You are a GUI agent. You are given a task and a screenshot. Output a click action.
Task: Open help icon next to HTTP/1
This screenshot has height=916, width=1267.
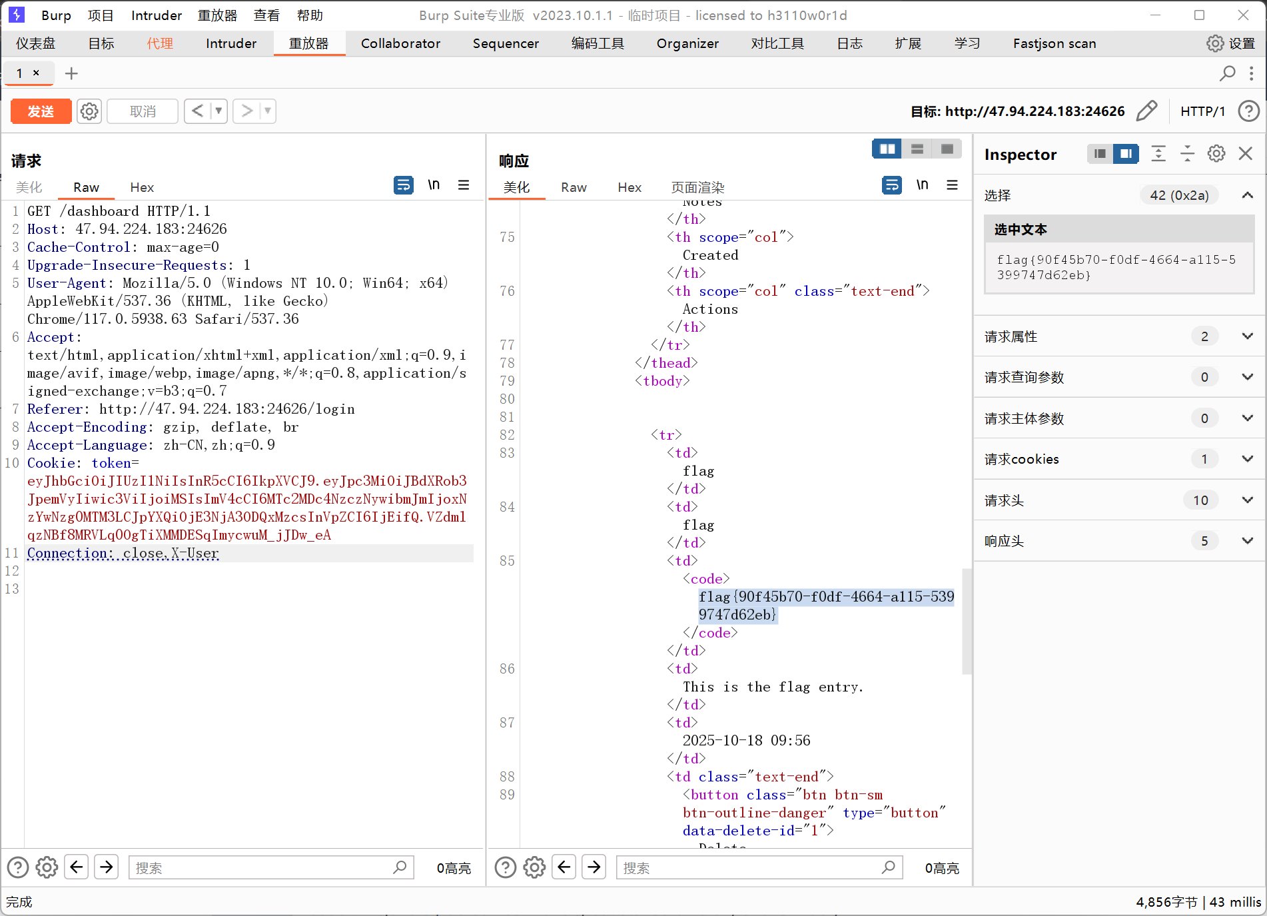1248,111
